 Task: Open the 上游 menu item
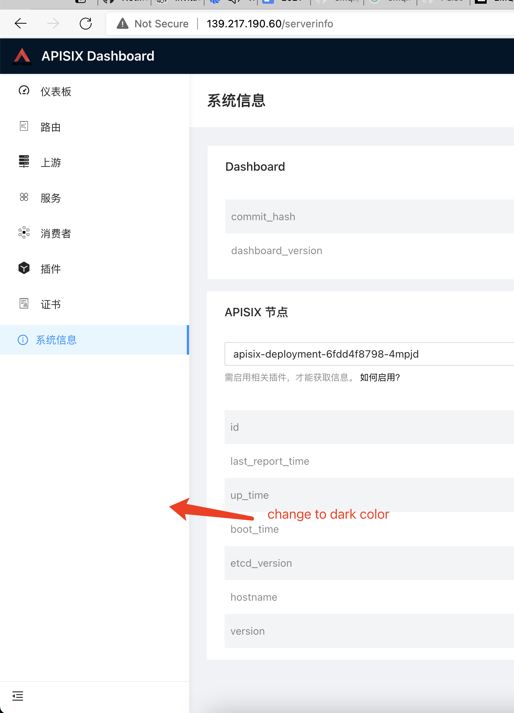tap(95, 163)
